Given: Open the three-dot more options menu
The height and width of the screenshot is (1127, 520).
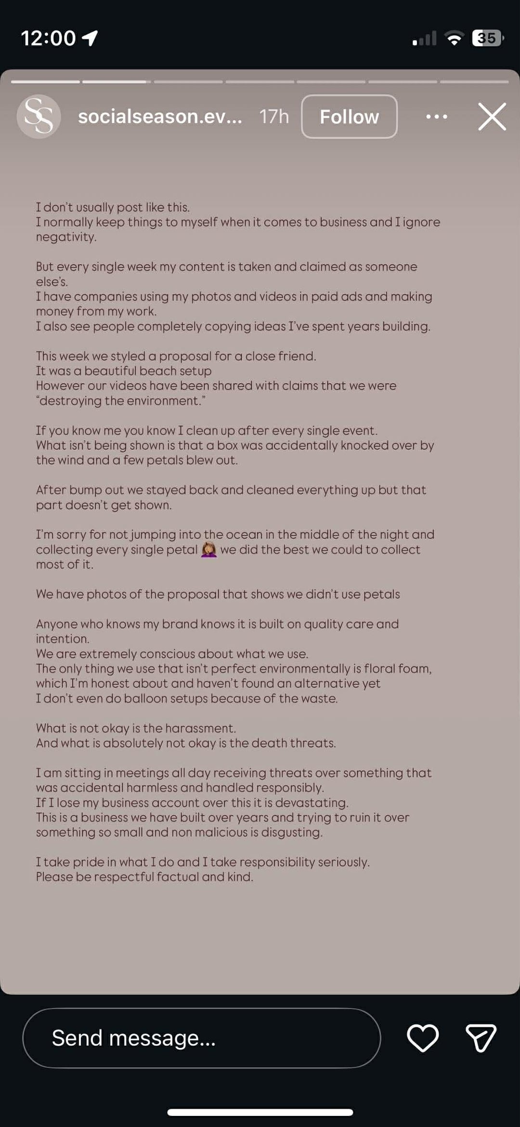Looking at the screenshot, I should [x=437, y=117].
